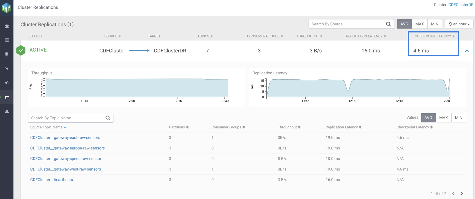The height and width of the screenshot is (199, 475).
Task: Open the Consumers sidebar icon
Action: 7,83
